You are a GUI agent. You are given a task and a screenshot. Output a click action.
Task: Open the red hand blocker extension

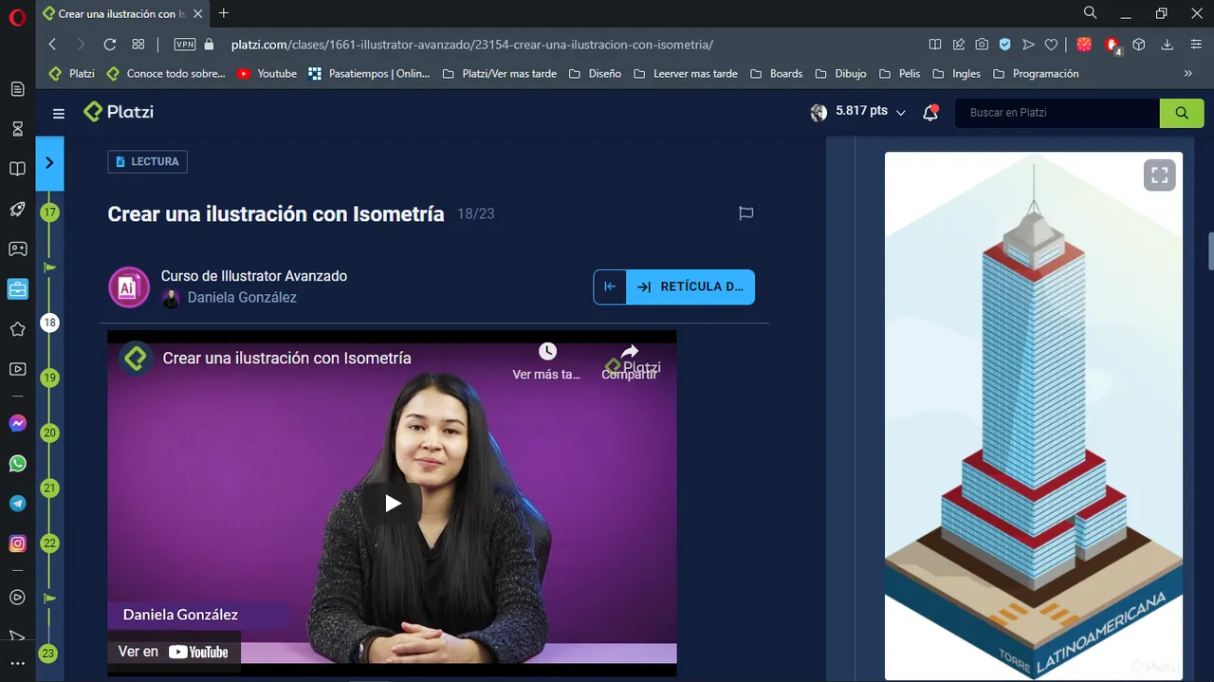point(1113,45)
